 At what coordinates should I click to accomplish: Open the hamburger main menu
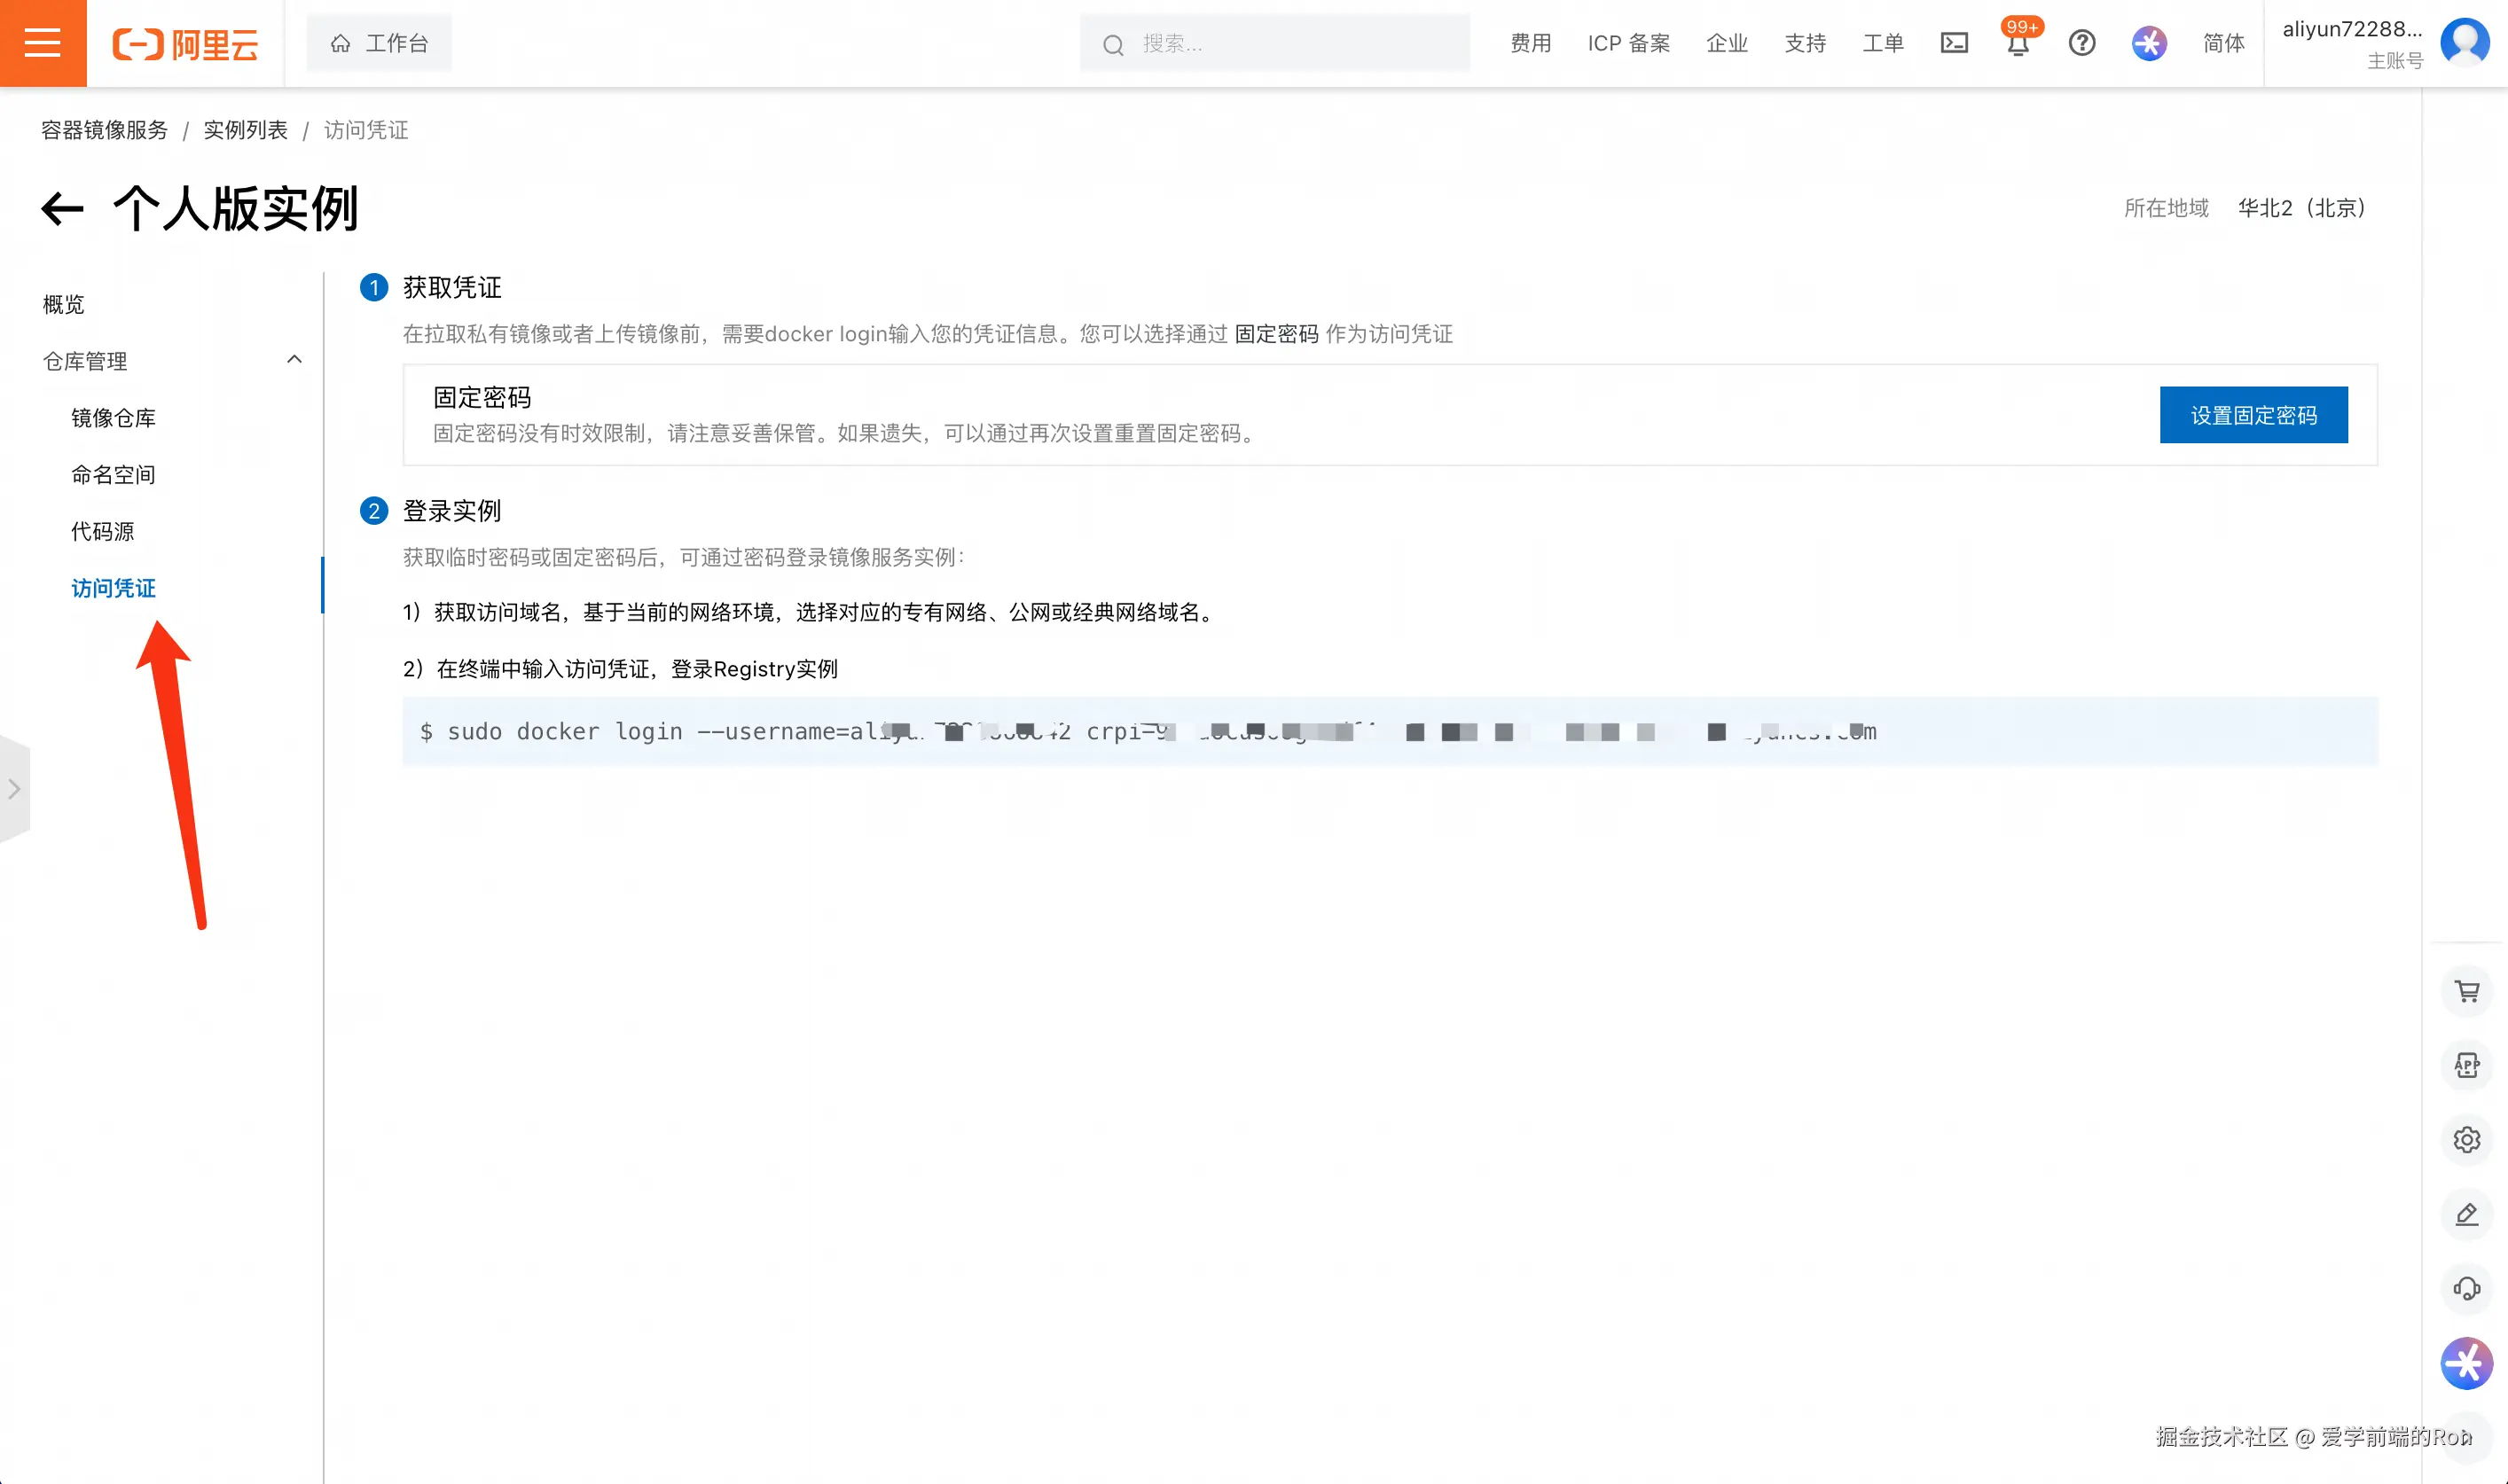coord(42,43)
